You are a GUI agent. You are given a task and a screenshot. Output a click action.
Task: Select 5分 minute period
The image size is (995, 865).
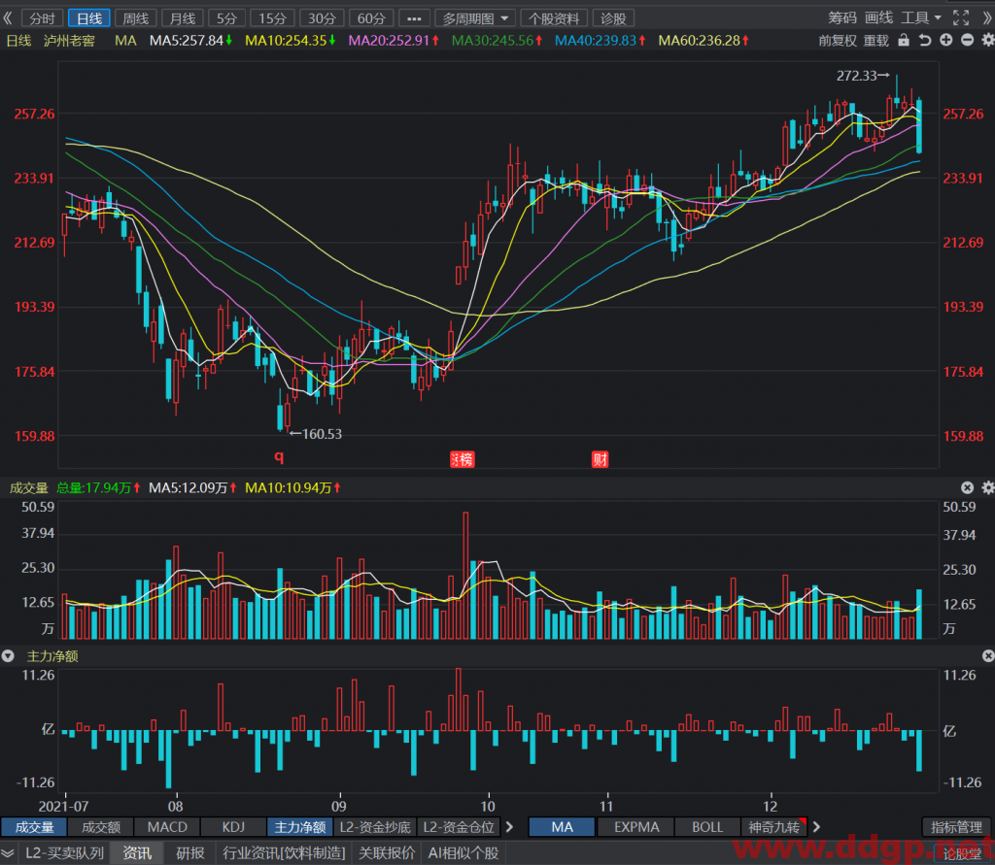(x=226, y=18)
